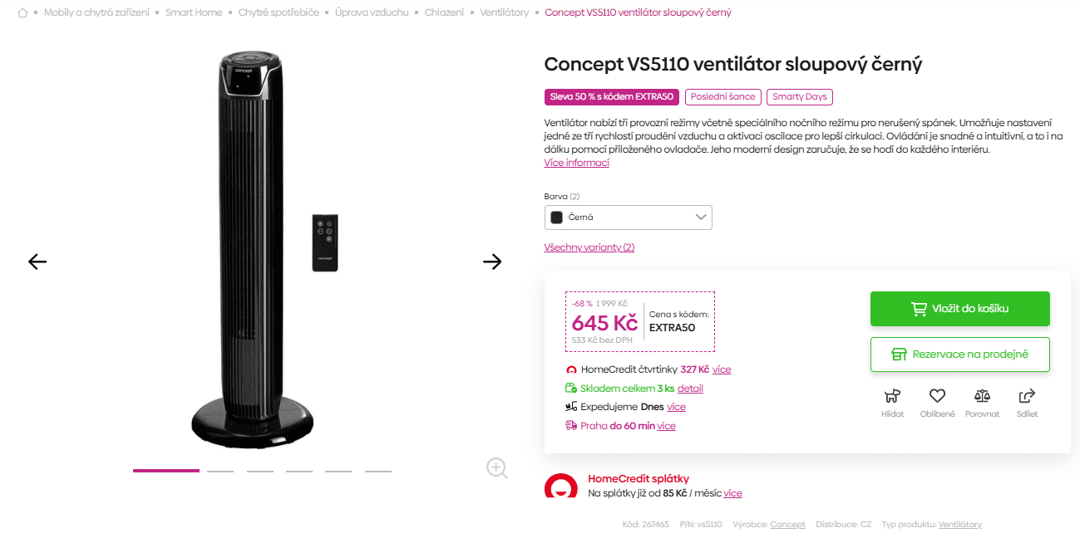This screenshot has width=1080, height=533.
Task: Click the Porovnat scales icon
Action: 982,396
